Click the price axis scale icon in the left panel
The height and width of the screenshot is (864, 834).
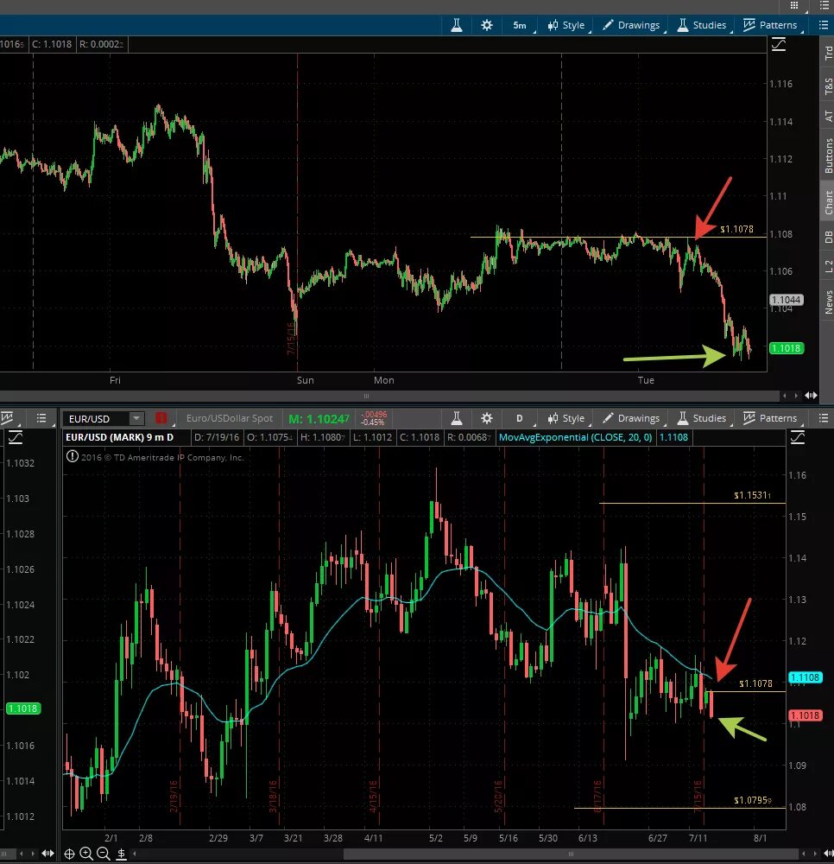click(15, 438)
